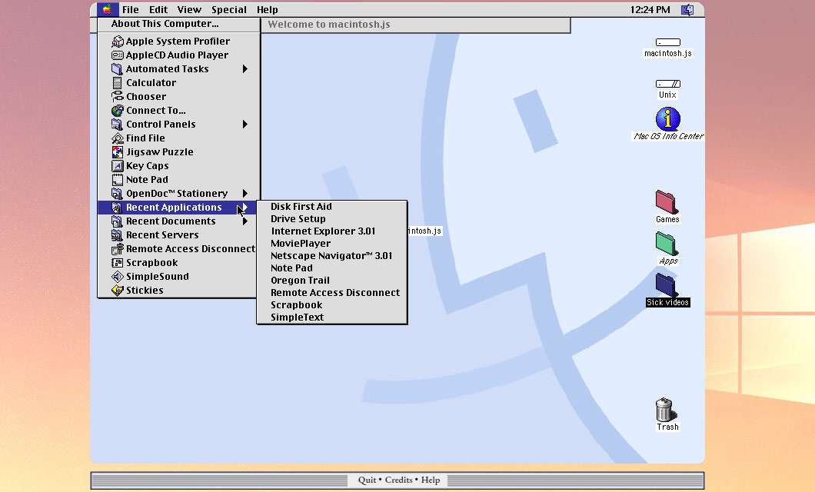Open the Edit menu
The width and height of the screenshot is (815, 492).
point(158,9)
